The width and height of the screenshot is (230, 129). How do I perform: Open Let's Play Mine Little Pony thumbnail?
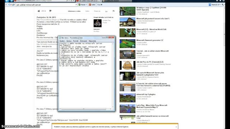point(128,109)
